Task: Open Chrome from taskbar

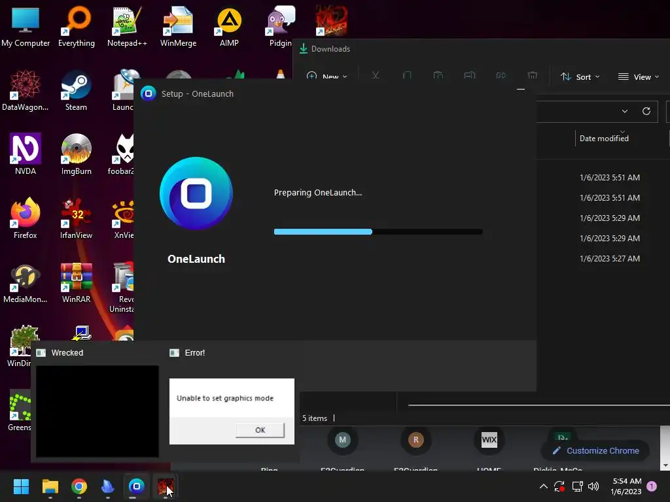Action: tap(79, 486)
